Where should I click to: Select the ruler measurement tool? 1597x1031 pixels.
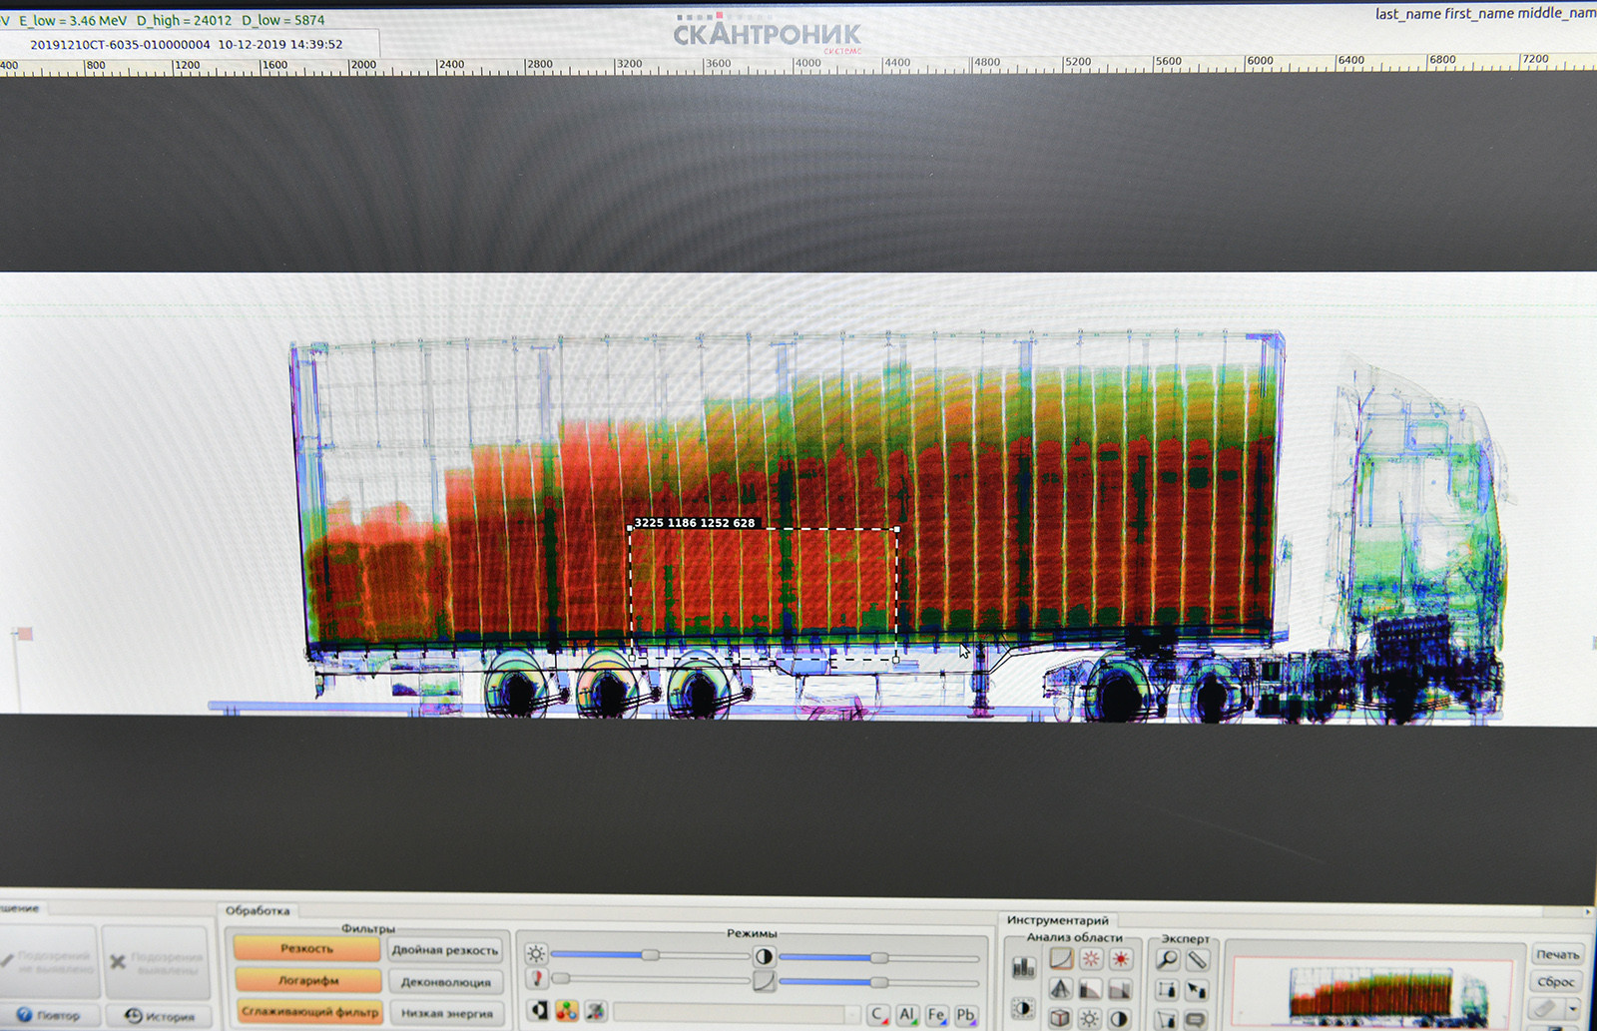[x=1197, y=960]
